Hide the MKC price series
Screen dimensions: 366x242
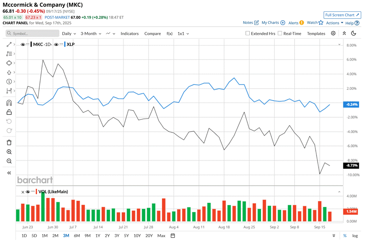pos(23,44)
